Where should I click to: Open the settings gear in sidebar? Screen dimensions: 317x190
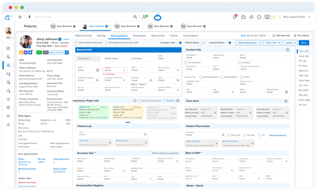pyautogui.click(x=8, y=107)
